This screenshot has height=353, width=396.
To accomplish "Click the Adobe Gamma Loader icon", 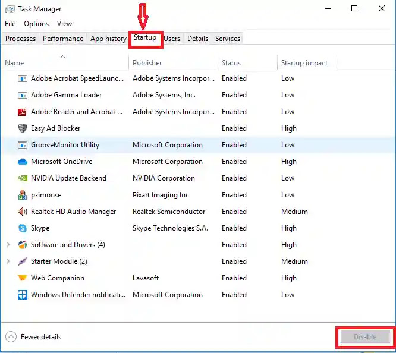I will pos(23,95).
